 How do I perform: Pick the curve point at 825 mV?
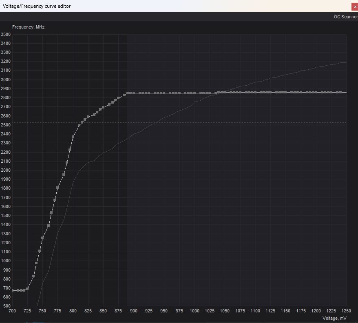[88, 117]
